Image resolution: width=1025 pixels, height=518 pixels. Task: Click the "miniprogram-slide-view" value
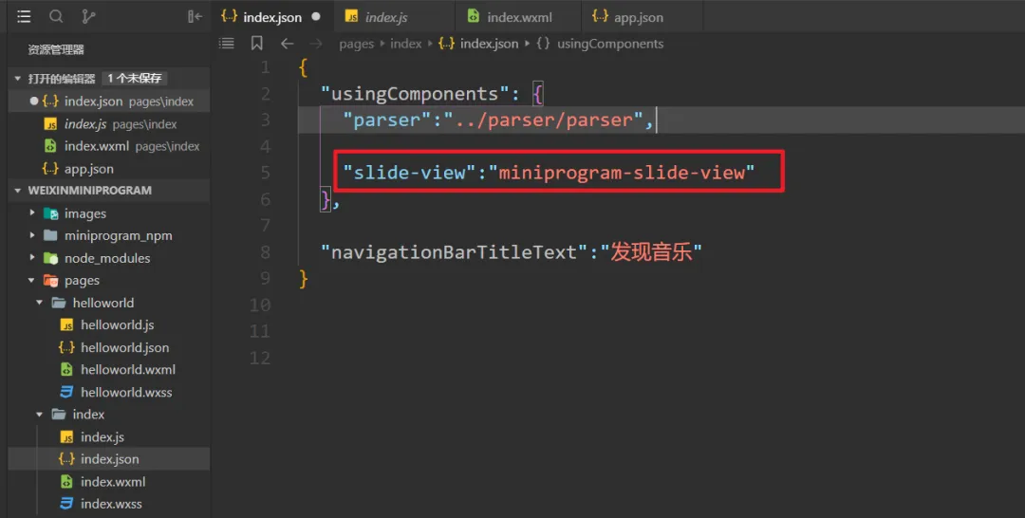coord(621,173)
